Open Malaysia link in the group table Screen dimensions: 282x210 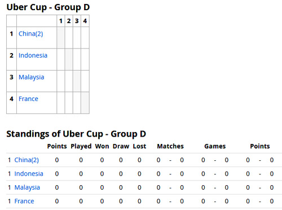(32, 77)
